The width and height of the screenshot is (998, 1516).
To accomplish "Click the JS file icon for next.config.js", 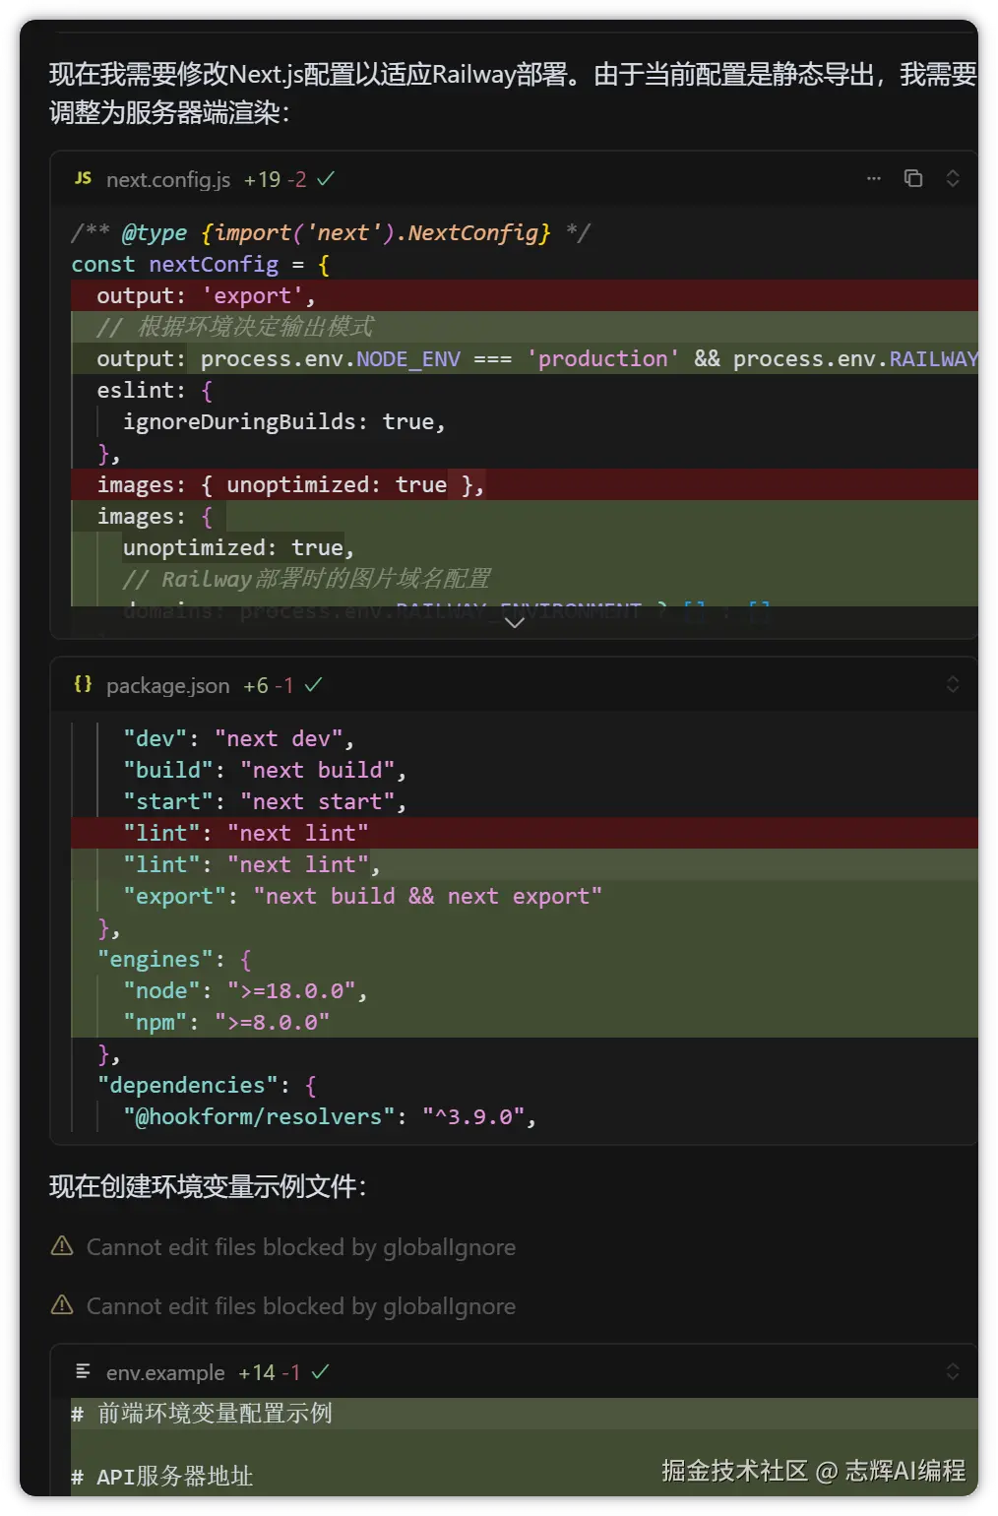I will coord(83,178).
